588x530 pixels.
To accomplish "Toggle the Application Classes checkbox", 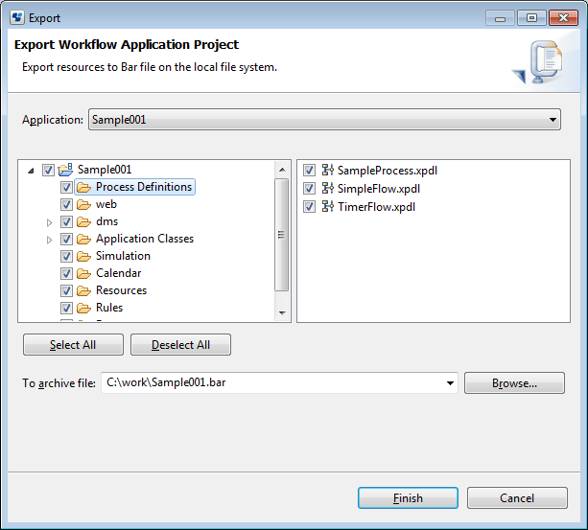I will click(66, 239).
